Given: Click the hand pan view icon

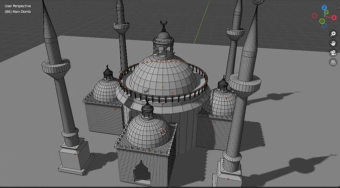Looking at the screenshot, I should pos(333,43).
